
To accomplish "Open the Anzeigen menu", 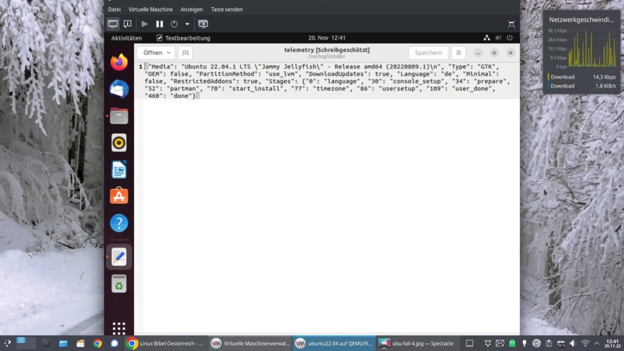I will pyautogui.click(x=192, y=9).
